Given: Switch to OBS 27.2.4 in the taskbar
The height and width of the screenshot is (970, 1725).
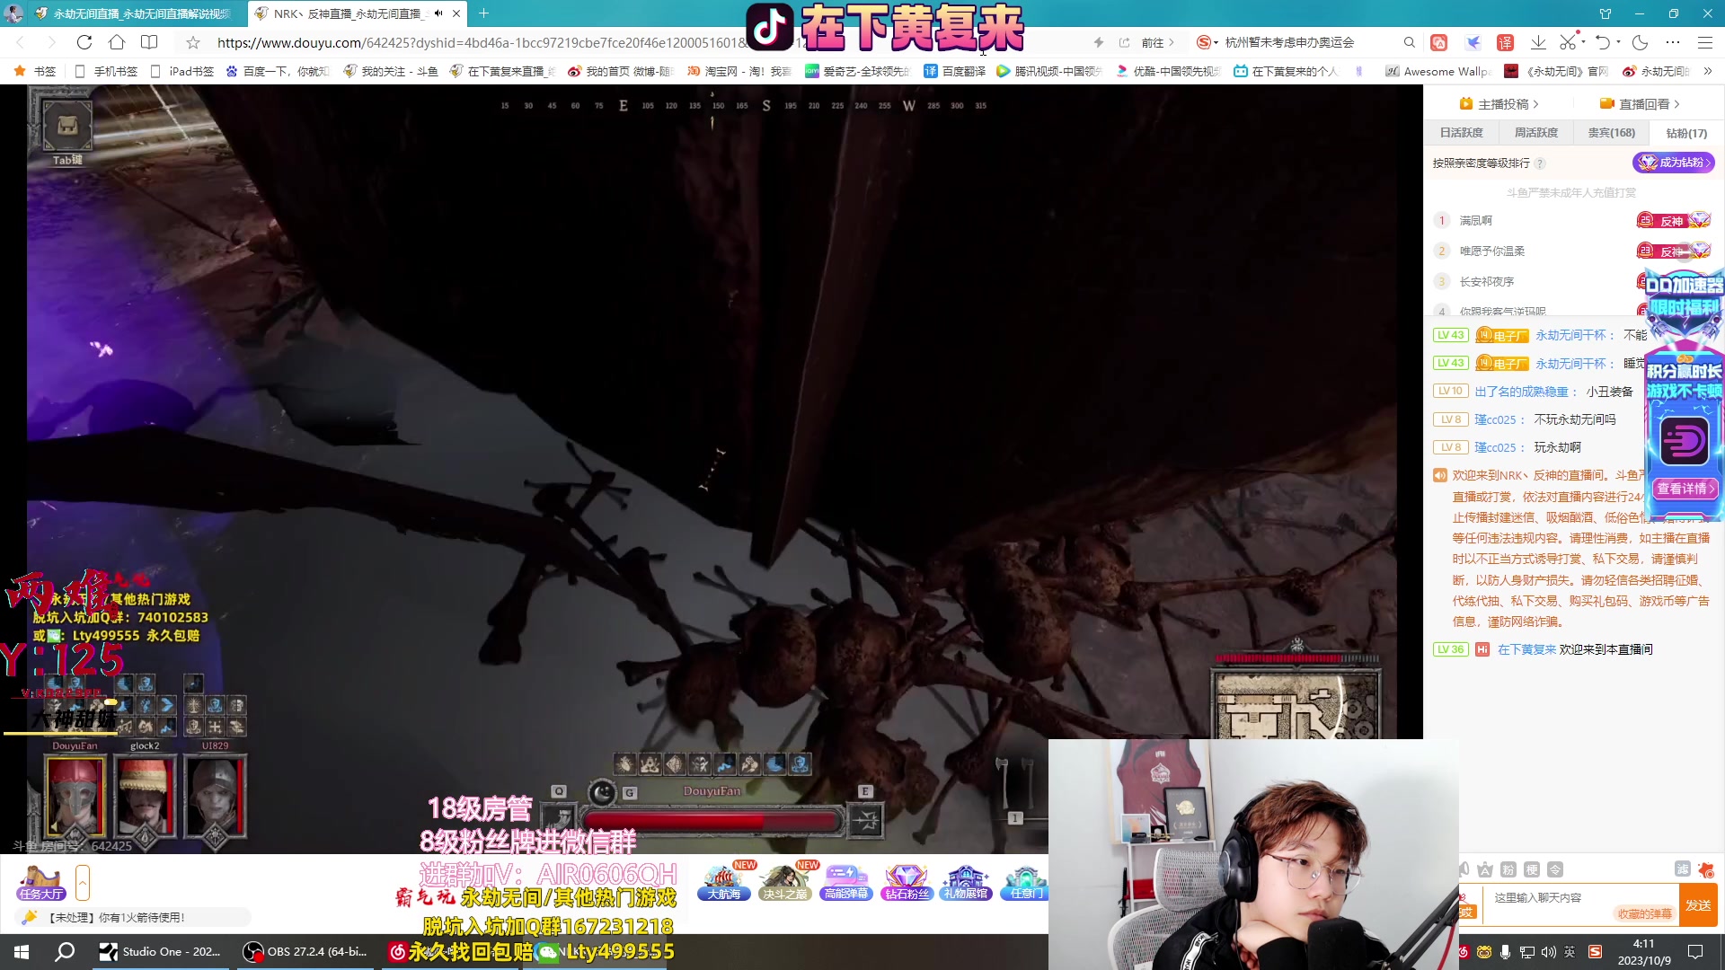Looking at the screenshot, I should click(305, 952).
